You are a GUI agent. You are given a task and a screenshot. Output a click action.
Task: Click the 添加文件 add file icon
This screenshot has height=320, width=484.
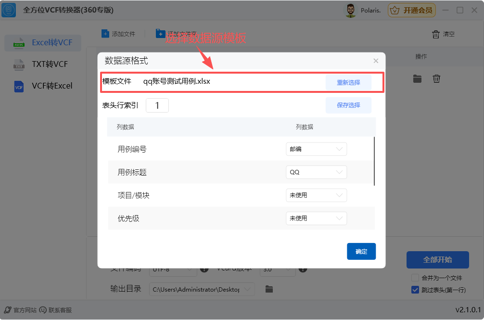click(105, 33)
